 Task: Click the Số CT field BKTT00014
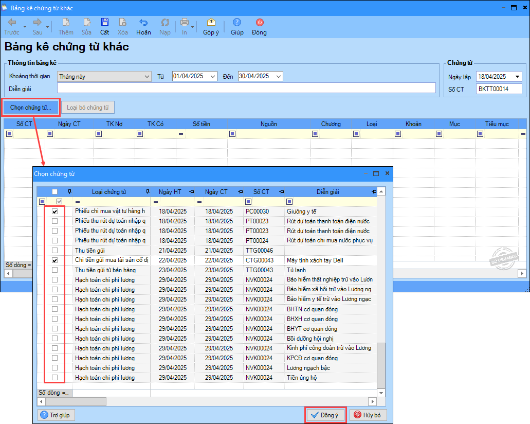pyautogui.click(x=499, y=89)
